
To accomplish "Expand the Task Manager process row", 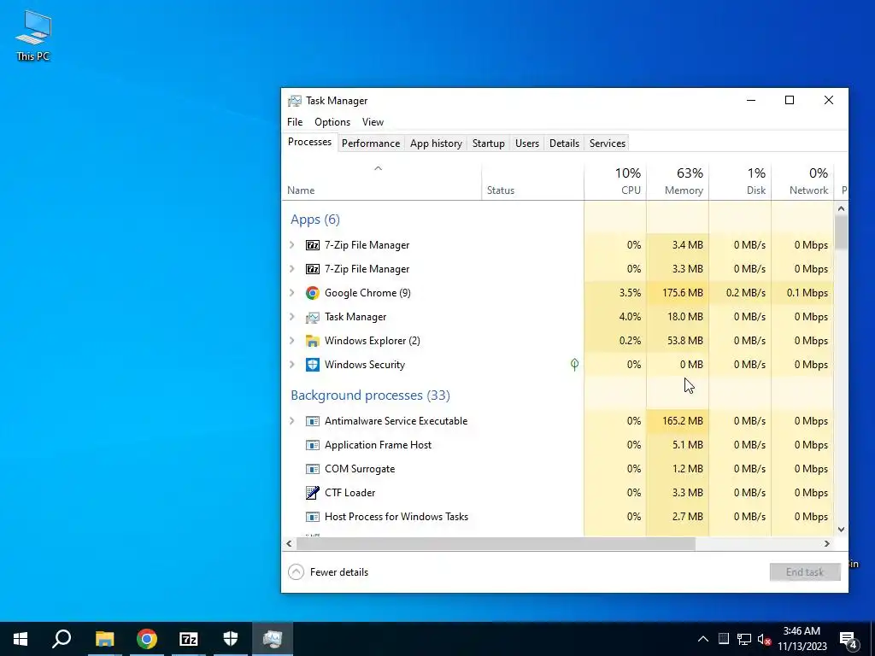I will (292, 317).
